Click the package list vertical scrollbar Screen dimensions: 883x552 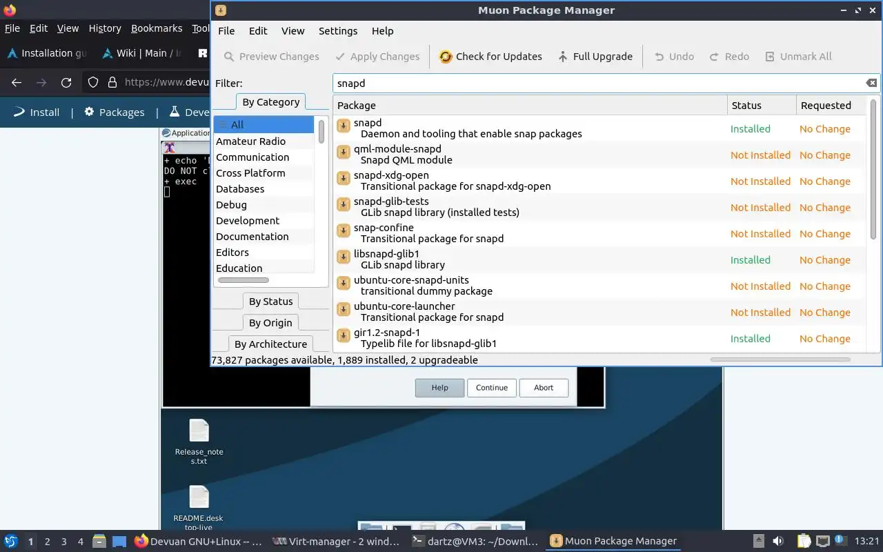point(873,169)
